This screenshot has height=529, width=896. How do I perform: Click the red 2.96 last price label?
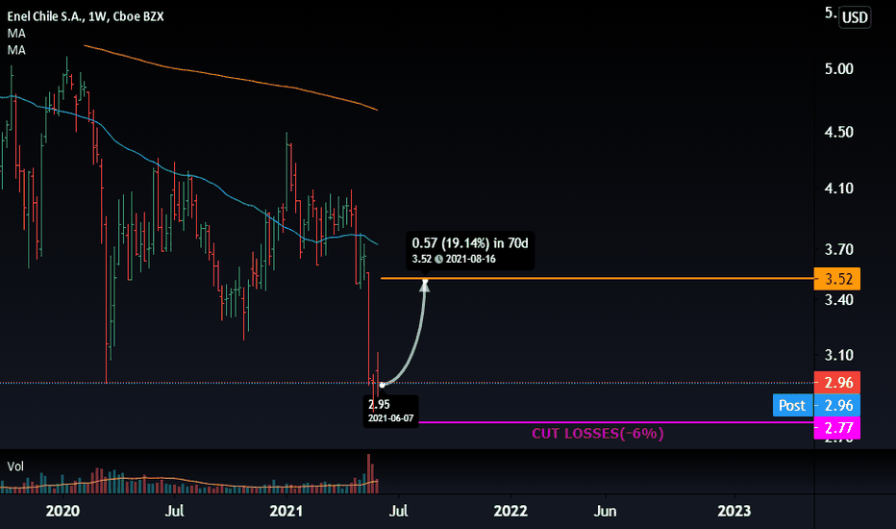coord(837,382)
